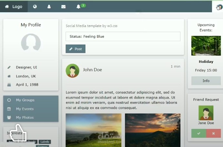
Task: Open the globe news icon
Action: 35,6
